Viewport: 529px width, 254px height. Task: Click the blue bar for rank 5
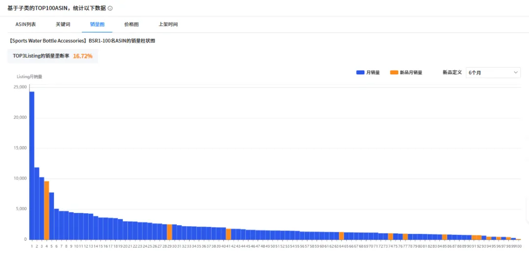pos(51,216)
